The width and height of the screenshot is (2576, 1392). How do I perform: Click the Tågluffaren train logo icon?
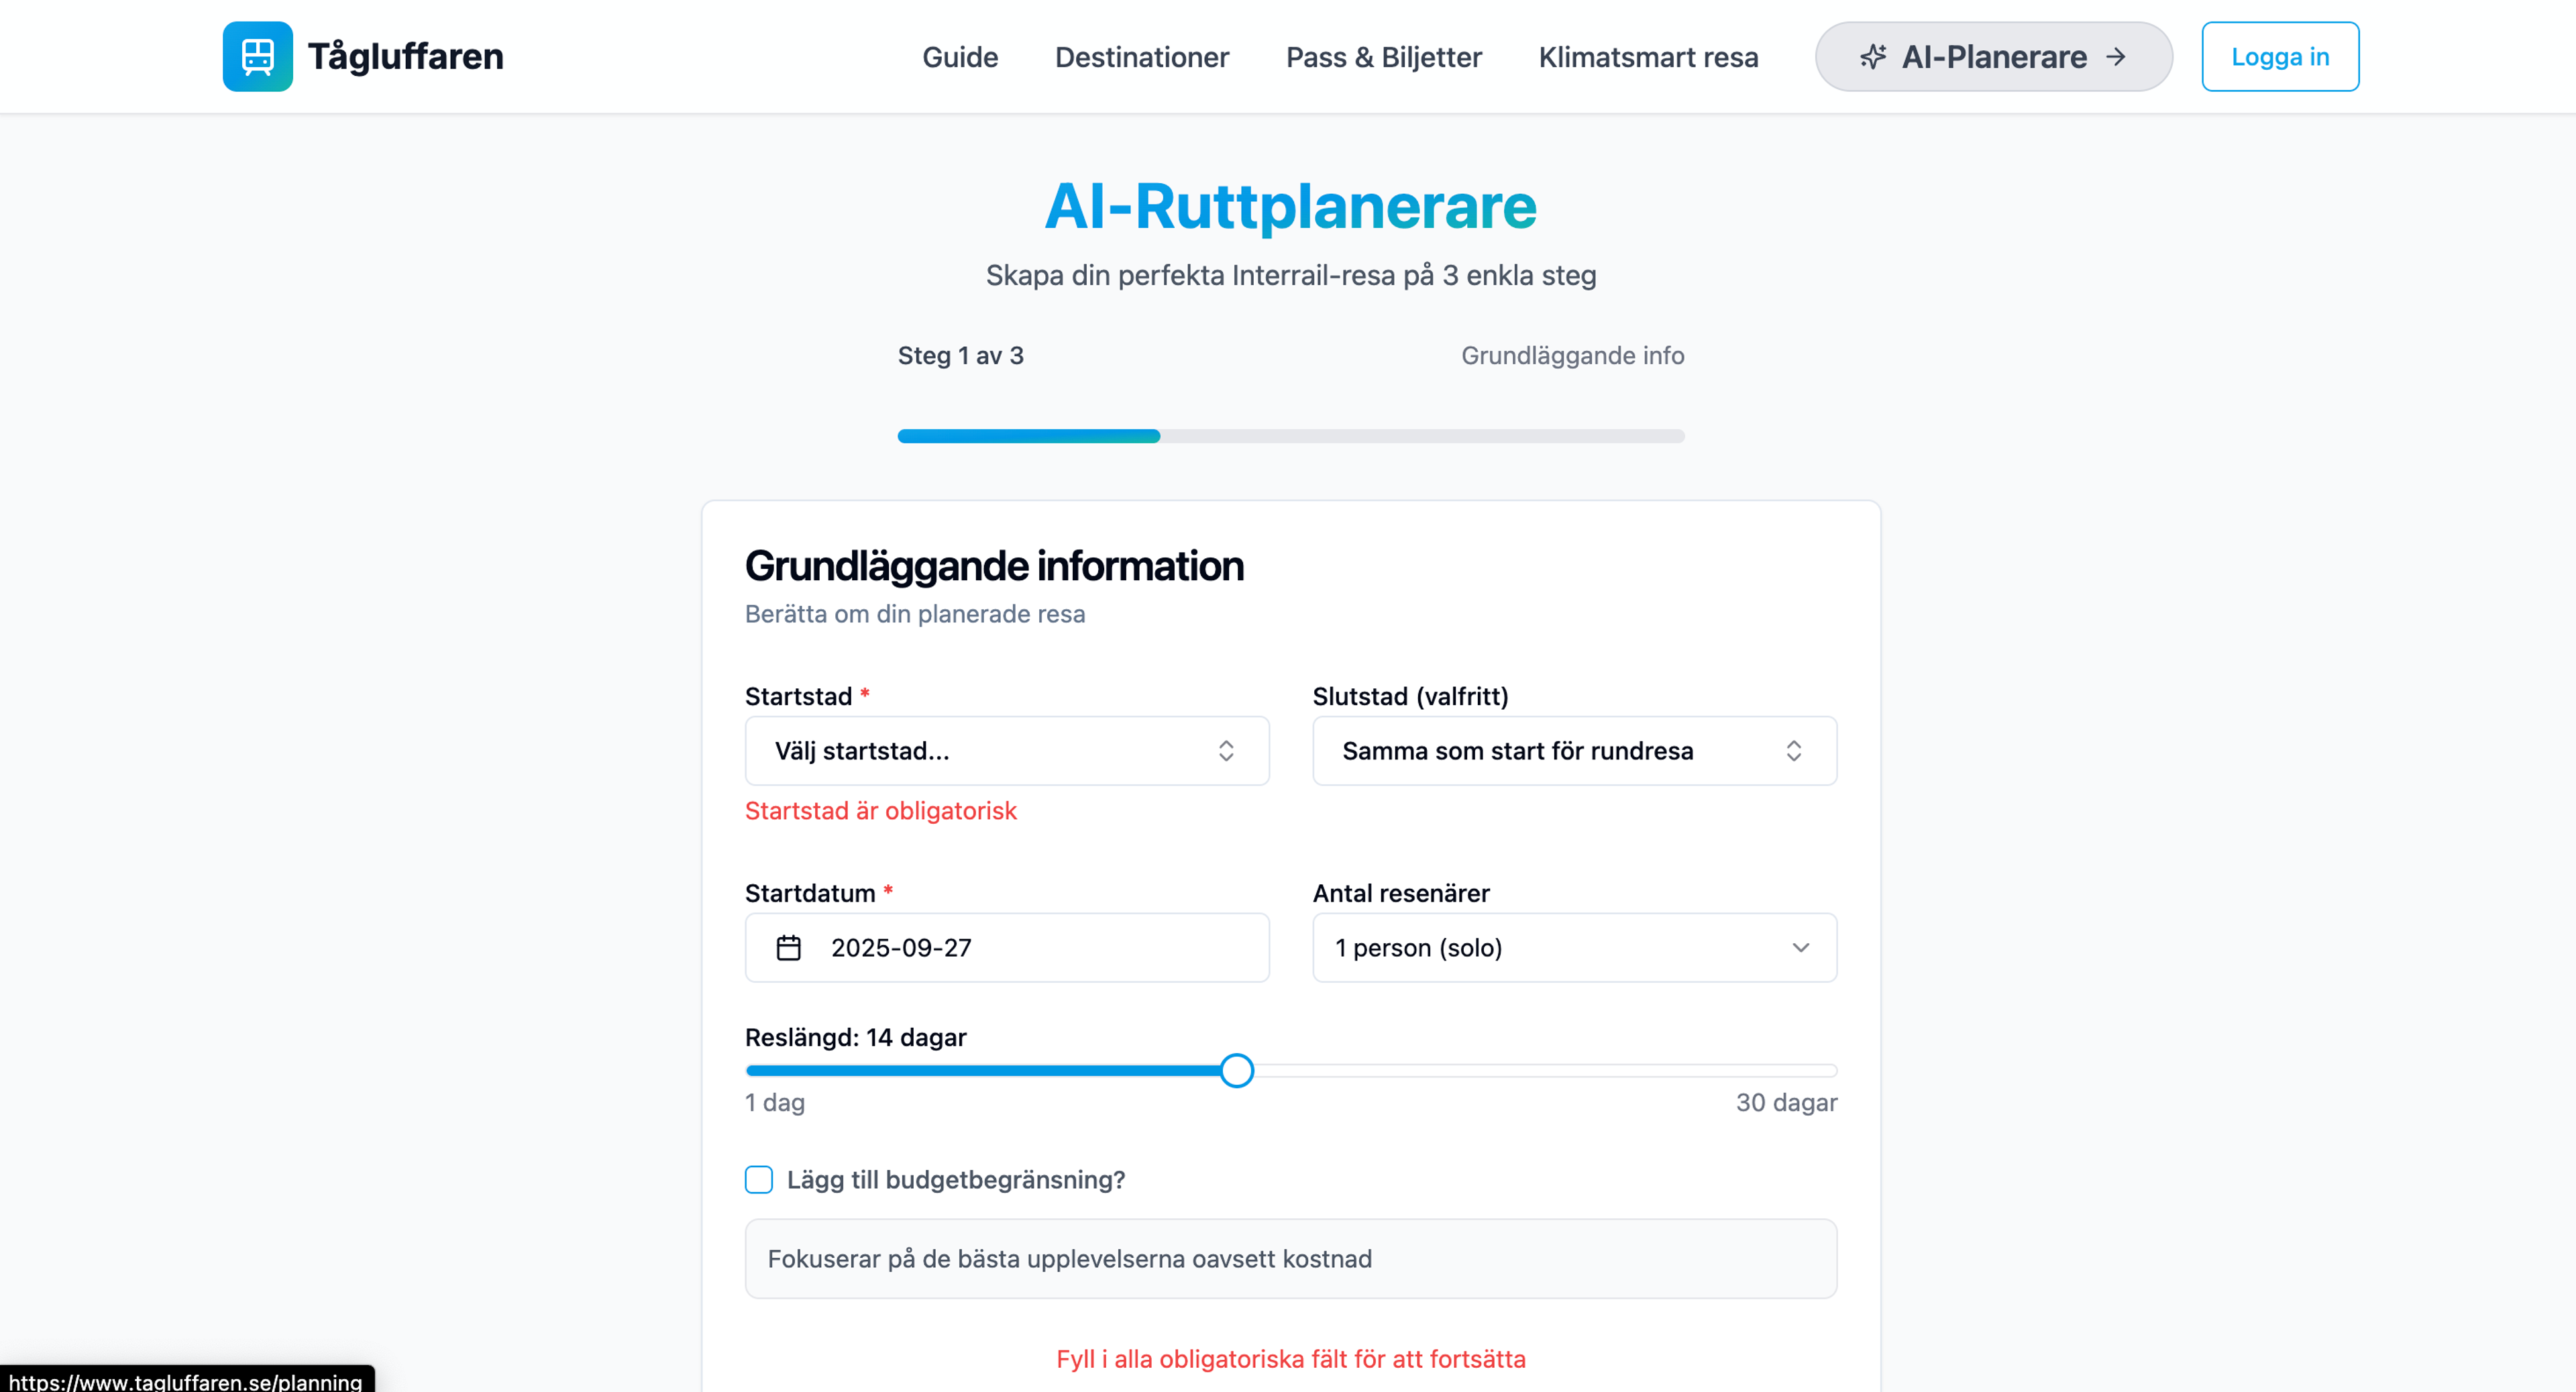click(x=257, y=56)
